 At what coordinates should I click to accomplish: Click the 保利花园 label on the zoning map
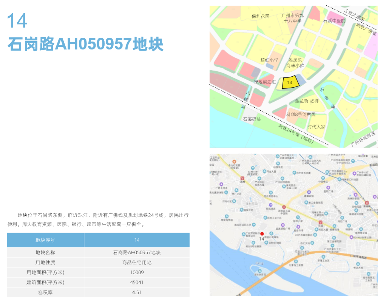tap(260, 16)
